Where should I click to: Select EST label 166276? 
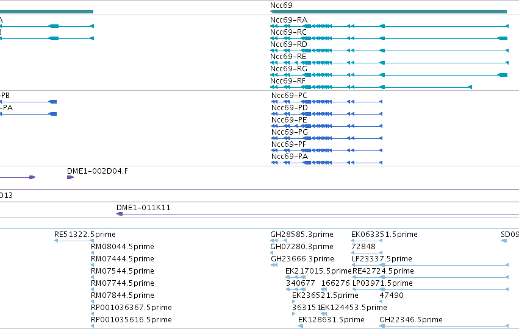[x=335, y=283]
